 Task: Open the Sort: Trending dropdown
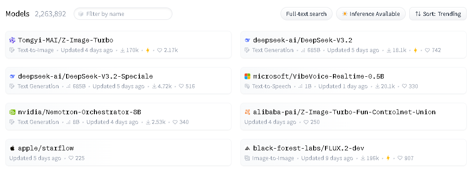pos(438,14)
